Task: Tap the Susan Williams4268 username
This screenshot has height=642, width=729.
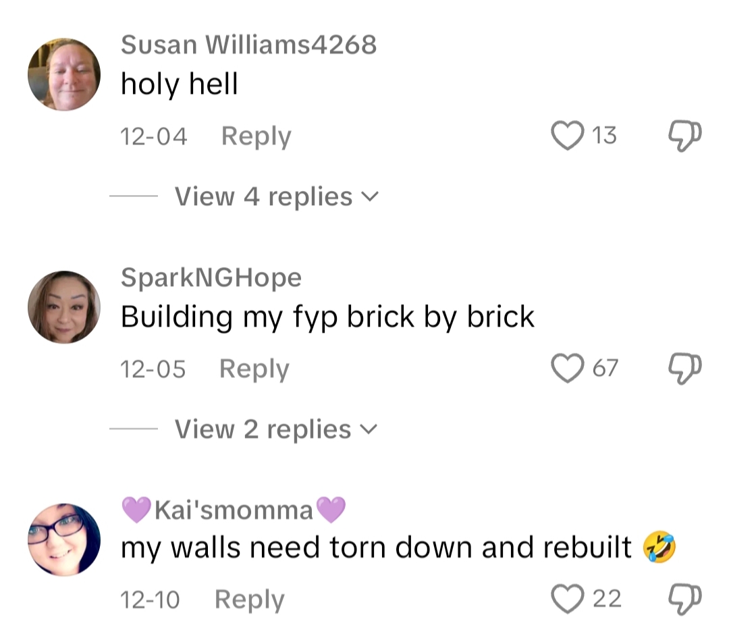Action: pos(248,45)
